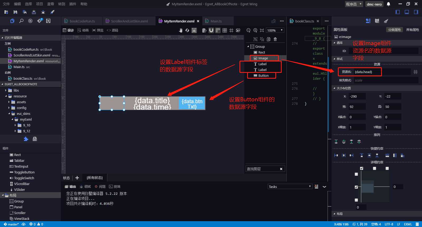422x227 pixels.
Task: Click the split editor icon by Main.ts tab
Action: click(274, 21)
